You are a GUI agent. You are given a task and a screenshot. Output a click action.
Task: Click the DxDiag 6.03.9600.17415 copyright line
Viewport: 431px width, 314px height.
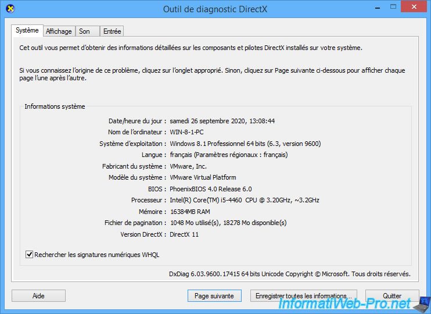(x=290, y=274)
